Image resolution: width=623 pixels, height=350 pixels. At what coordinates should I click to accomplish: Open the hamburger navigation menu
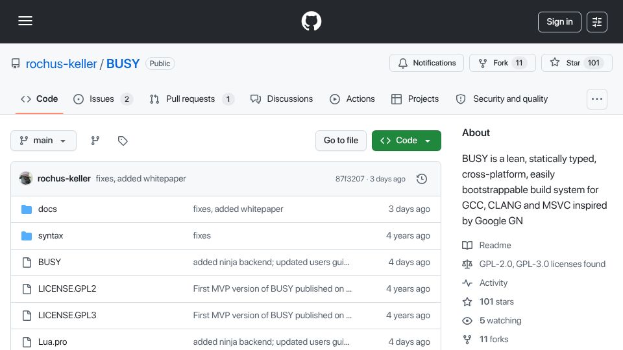pos(25,21)
